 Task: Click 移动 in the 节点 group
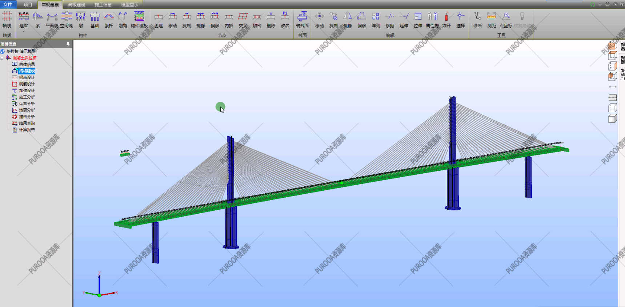coord(173,19)
